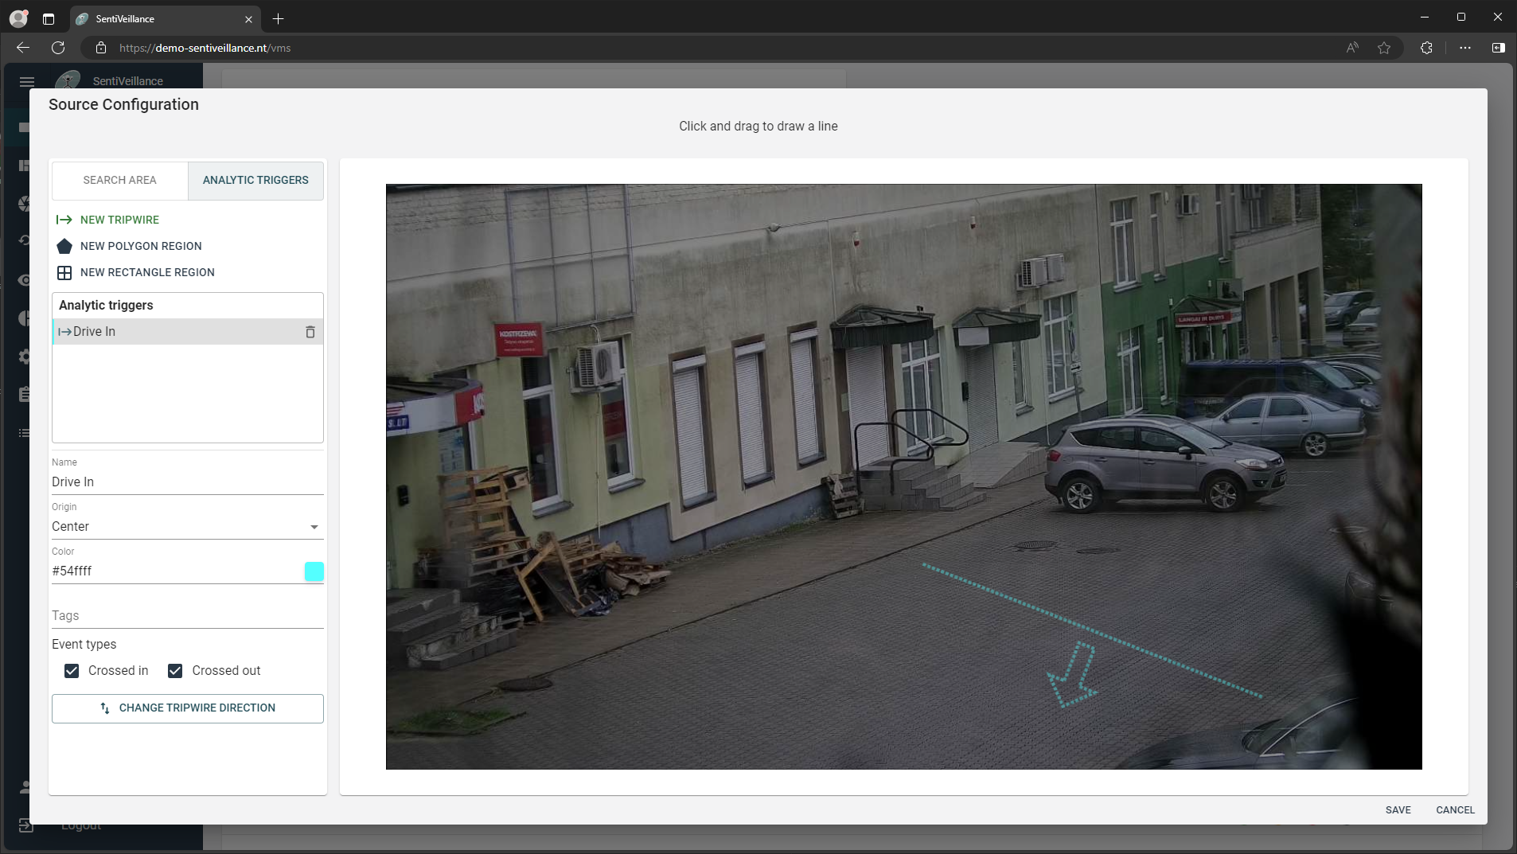
Task: Delete the Drive In trigger with trash icon
Action: [x=310, y=332]
